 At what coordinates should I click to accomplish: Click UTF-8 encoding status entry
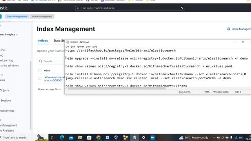238,92
